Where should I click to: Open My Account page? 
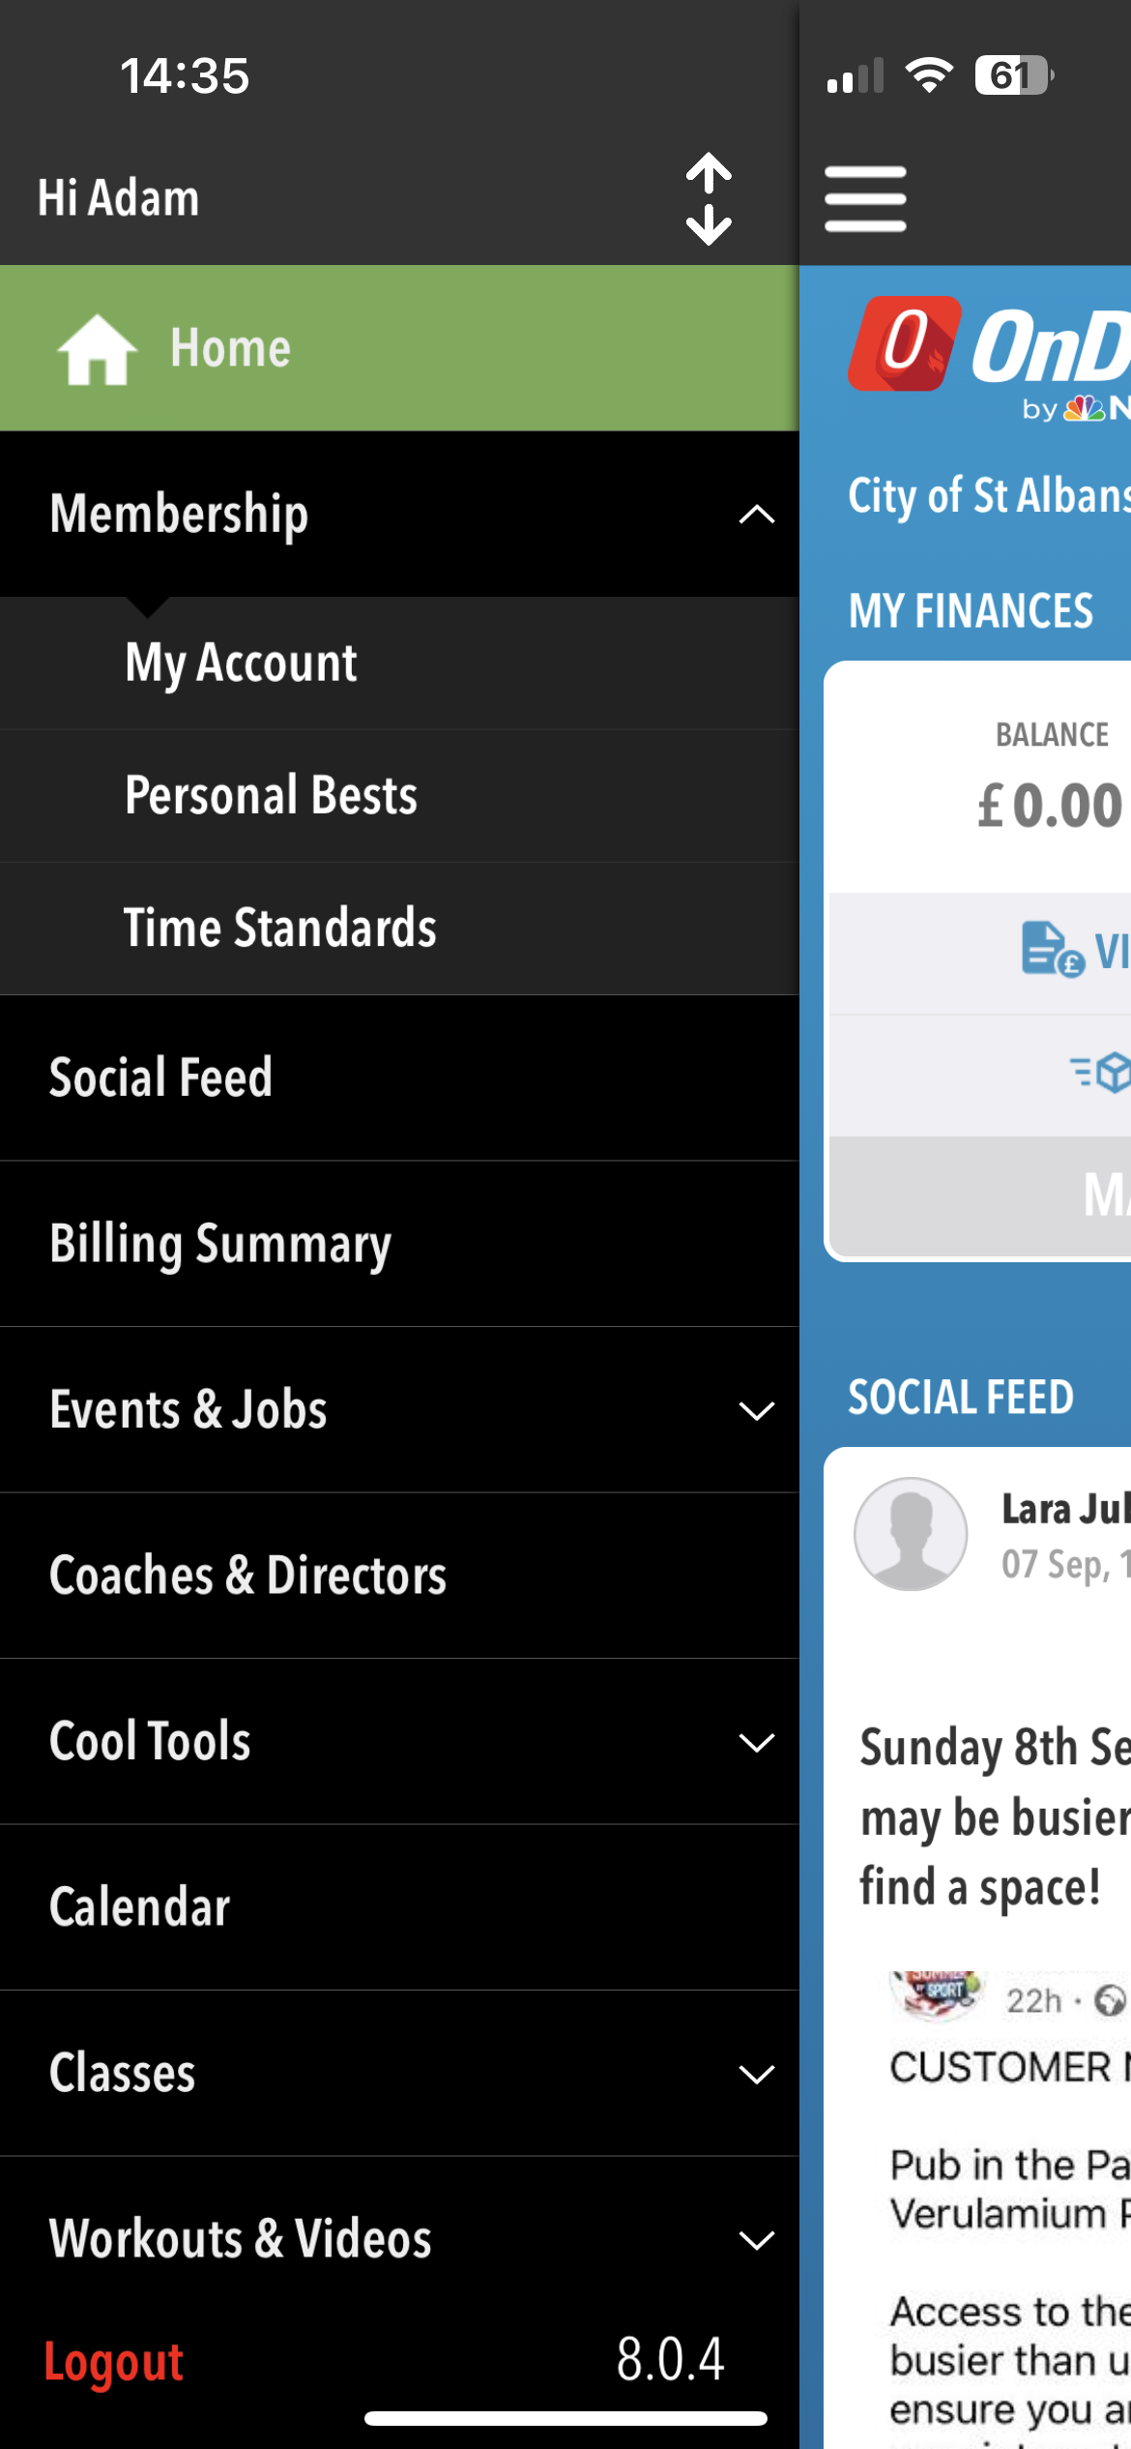click(242, 664)
